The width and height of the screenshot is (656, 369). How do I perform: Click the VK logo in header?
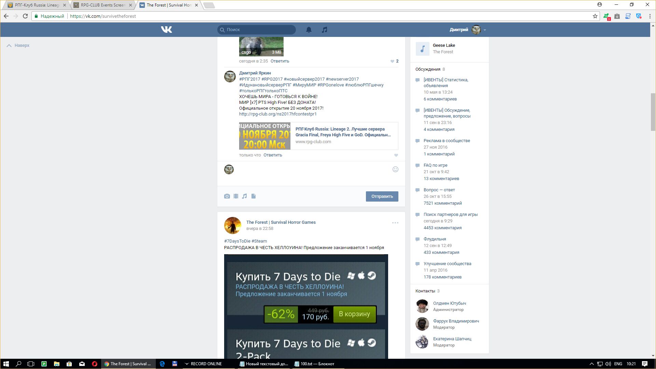tap(166, 30)
